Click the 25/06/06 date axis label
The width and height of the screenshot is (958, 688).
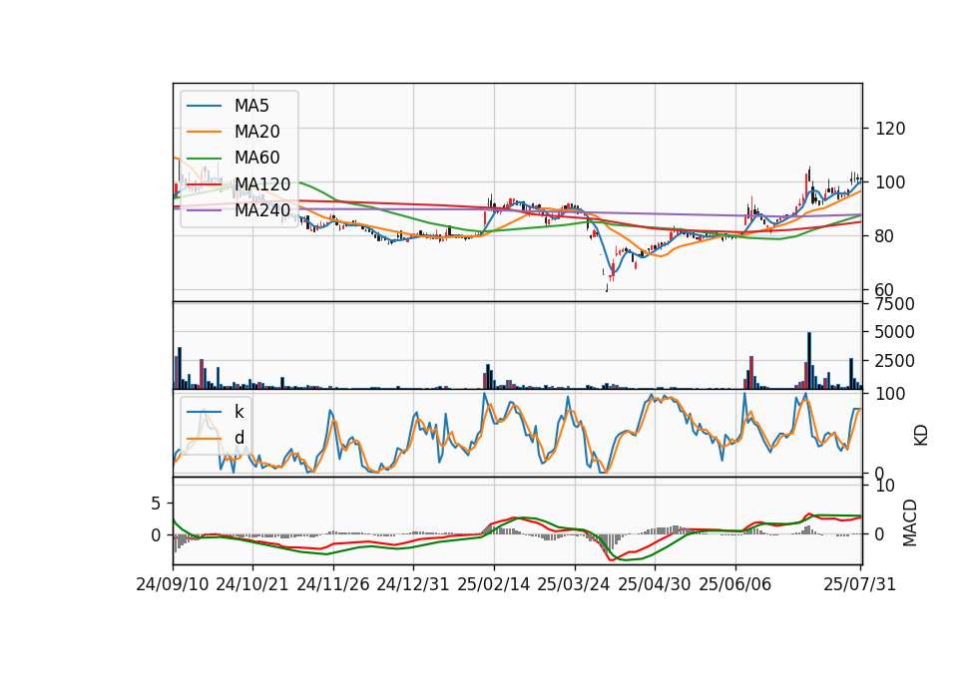(x=735, y=584)
